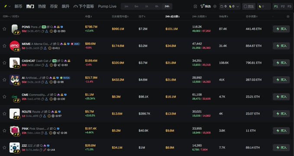Image resolution: width=294 pixels, height=156 pixels.
Task: Sort by the 币种 / 时间 column header
Action: (11, 17)
